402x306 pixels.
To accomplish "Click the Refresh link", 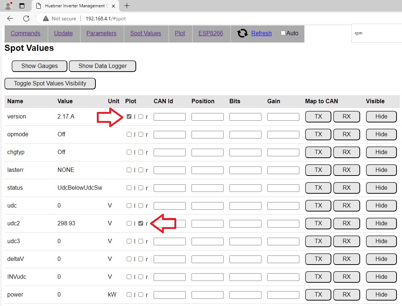I will click(x=261, y=33).
